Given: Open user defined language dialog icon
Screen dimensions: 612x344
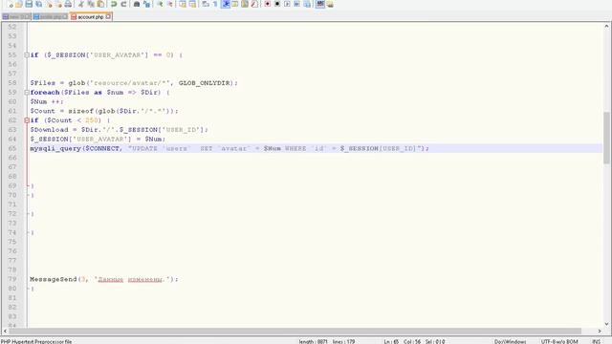Looking at the screenshot, I should click(x=235, y=4).
